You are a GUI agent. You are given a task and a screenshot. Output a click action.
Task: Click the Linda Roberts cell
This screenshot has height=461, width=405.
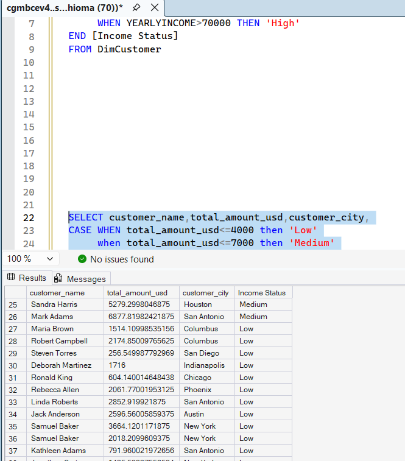tap(65, 402)
